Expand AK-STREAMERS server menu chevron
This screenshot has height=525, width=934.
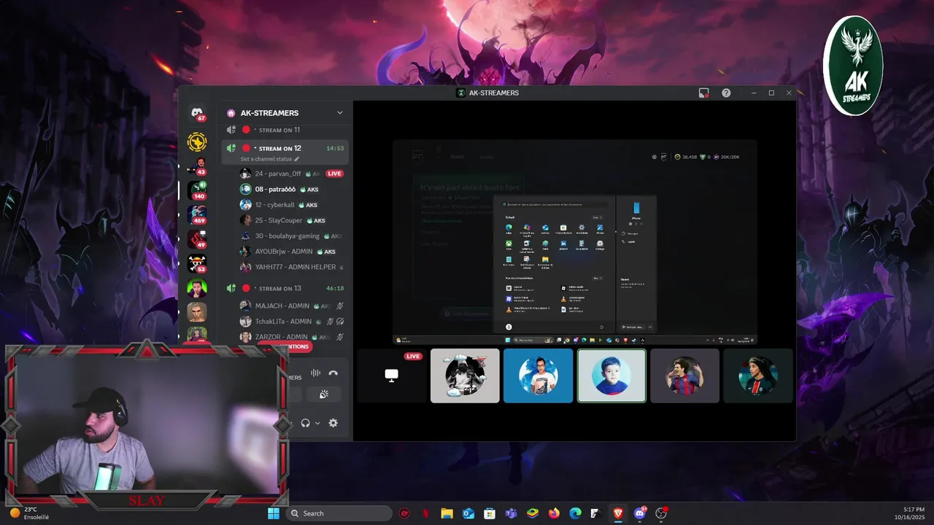point(339,113)
